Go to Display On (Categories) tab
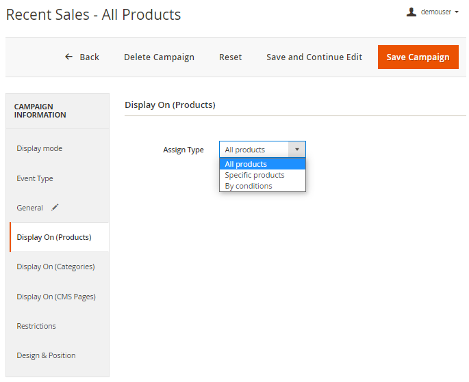The height and width of the screenshot is (382, 469). pyautogui.click(x=55, y=267)
